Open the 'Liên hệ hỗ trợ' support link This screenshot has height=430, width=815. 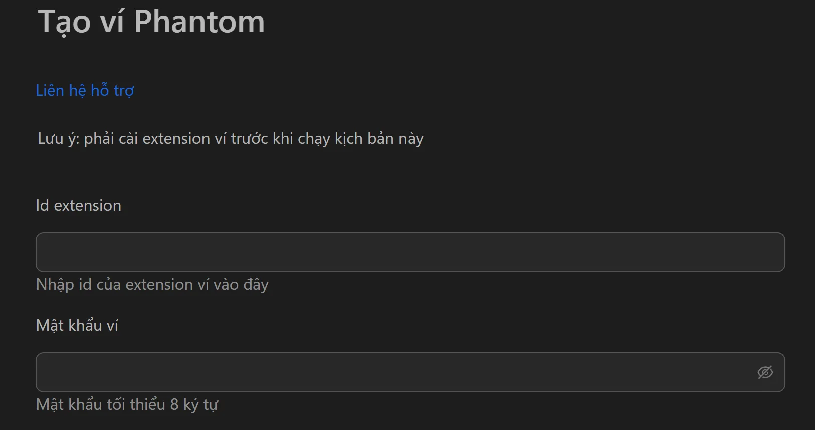[x=85, y=90]
